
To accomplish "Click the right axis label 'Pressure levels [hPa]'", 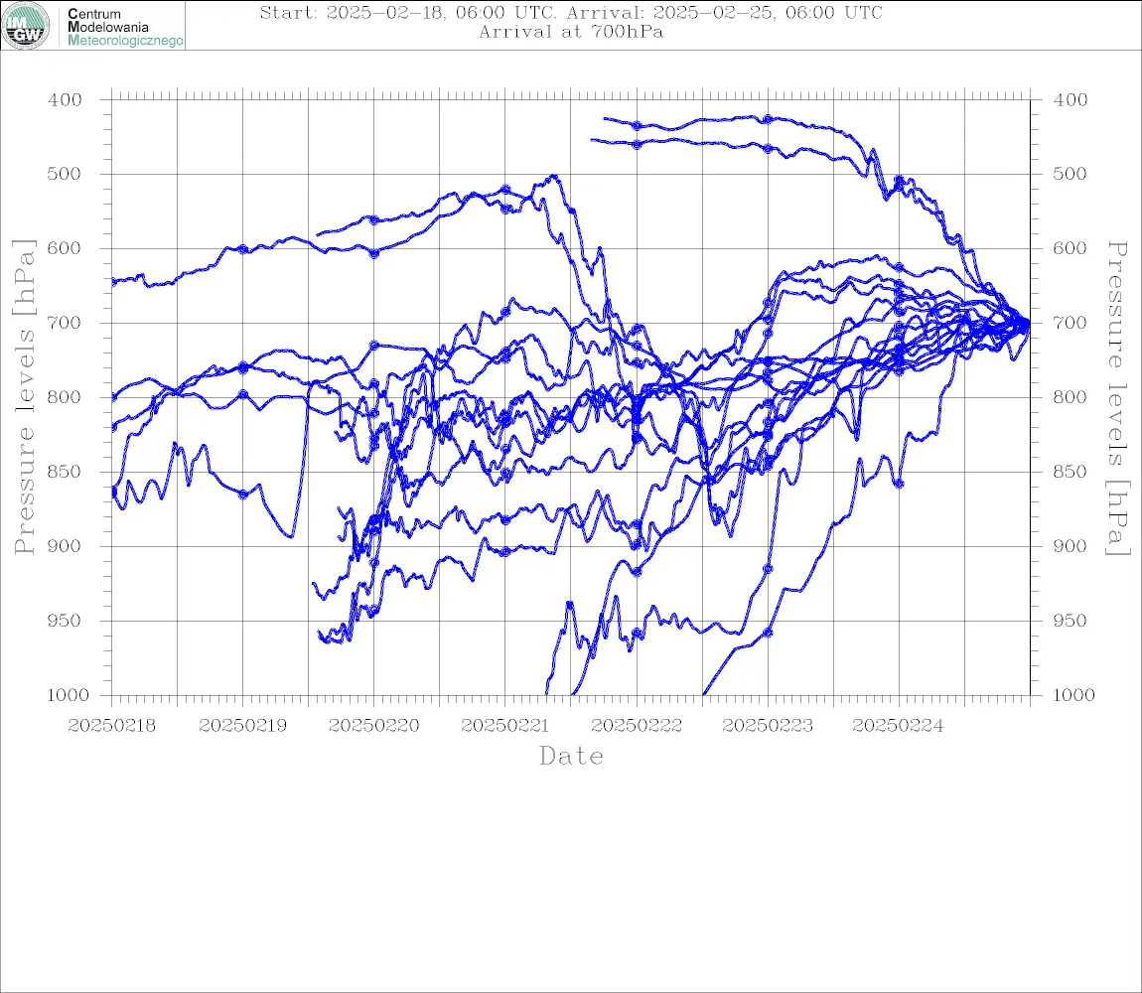I will coord(1117,398).
